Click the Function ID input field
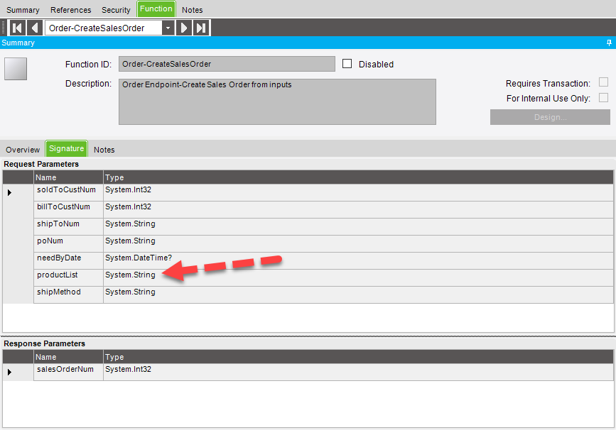Image resolution: width=616 pixels, height=430 pixels. pyautogui.click(x=227, y=64)
